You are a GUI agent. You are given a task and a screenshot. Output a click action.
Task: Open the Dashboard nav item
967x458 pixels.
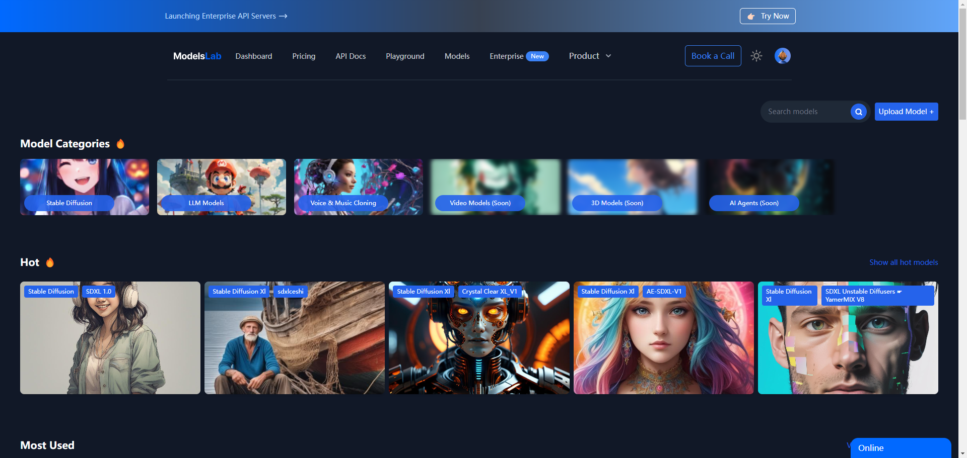click(x=253, y=56)
